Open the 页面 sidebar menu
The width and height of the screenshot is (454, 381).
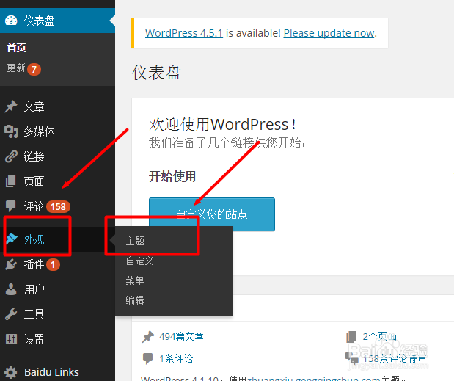click(57, 181)
